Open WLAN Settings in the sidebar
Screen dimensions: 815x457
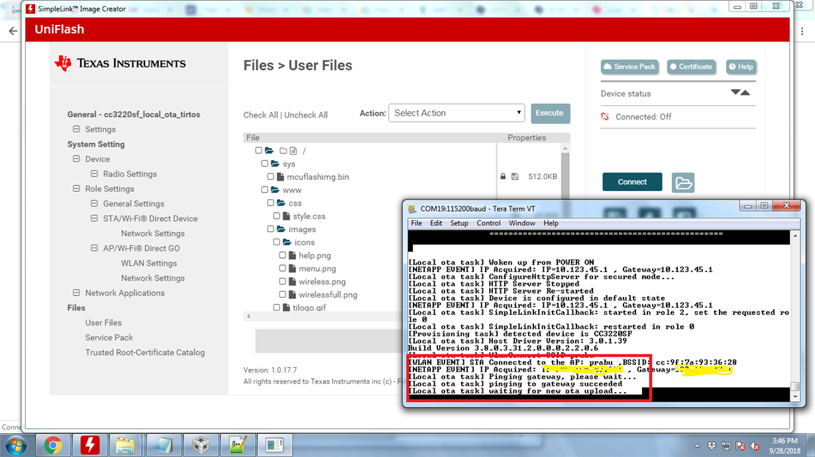tap(148, 263)
